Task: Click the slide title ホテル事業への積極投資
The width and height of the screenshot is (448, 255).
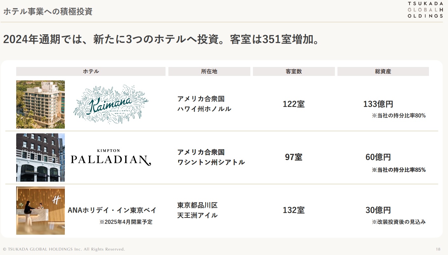Action: [x=48, y=12]
